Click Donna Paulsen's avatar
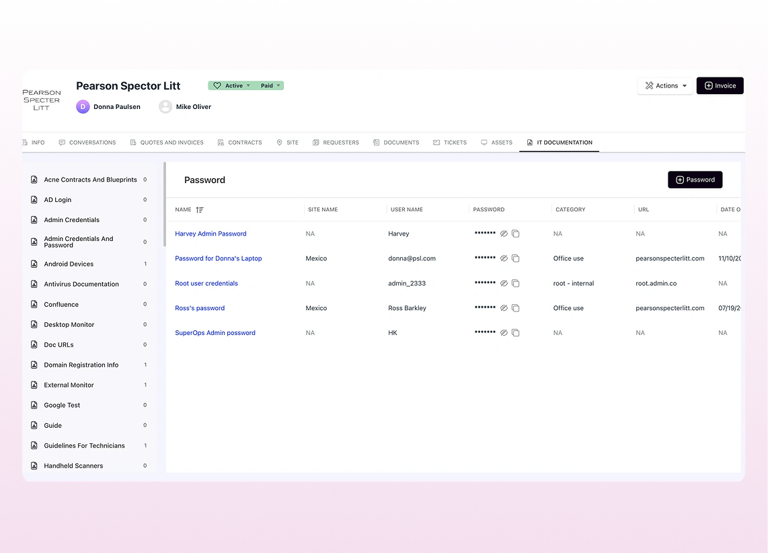Screen dimensions: 768x553 pos(83,106)
